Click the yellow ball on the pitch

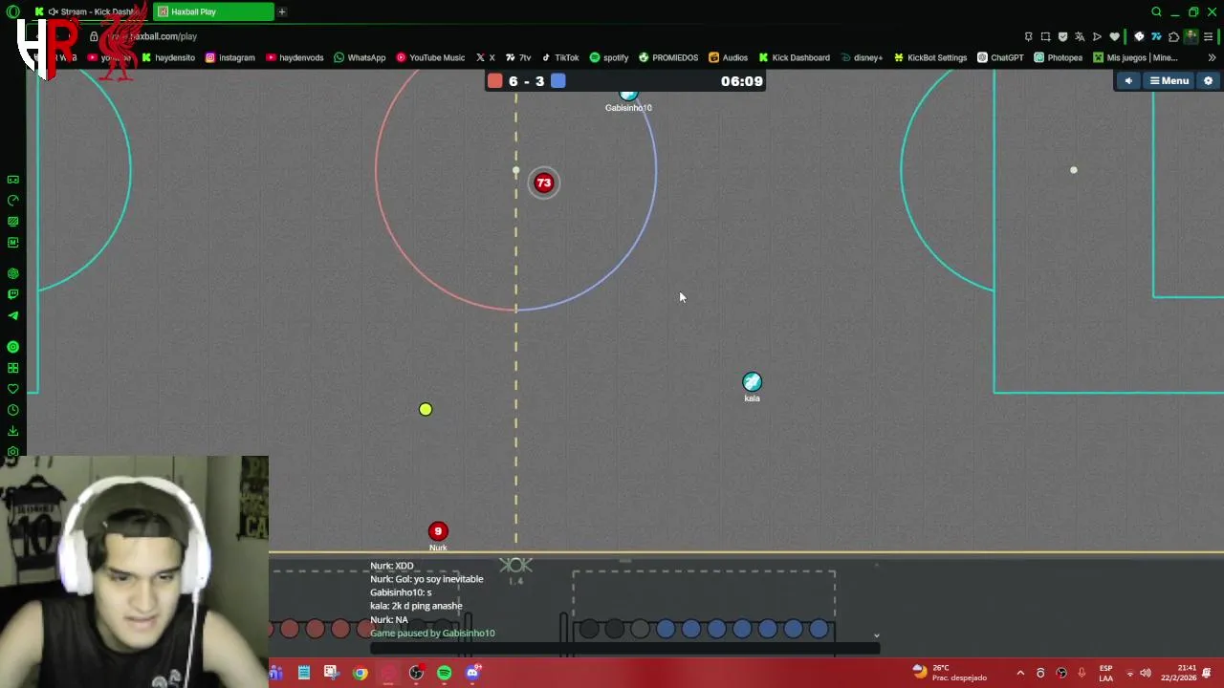click(426, 409)
